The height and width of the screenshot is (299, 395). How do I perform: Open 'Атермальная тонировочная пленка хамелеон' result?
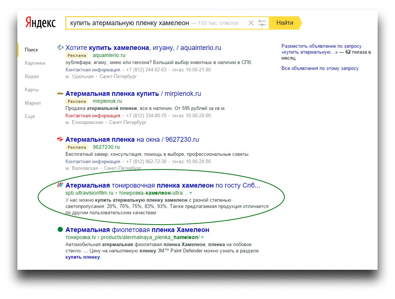(163, 185)
